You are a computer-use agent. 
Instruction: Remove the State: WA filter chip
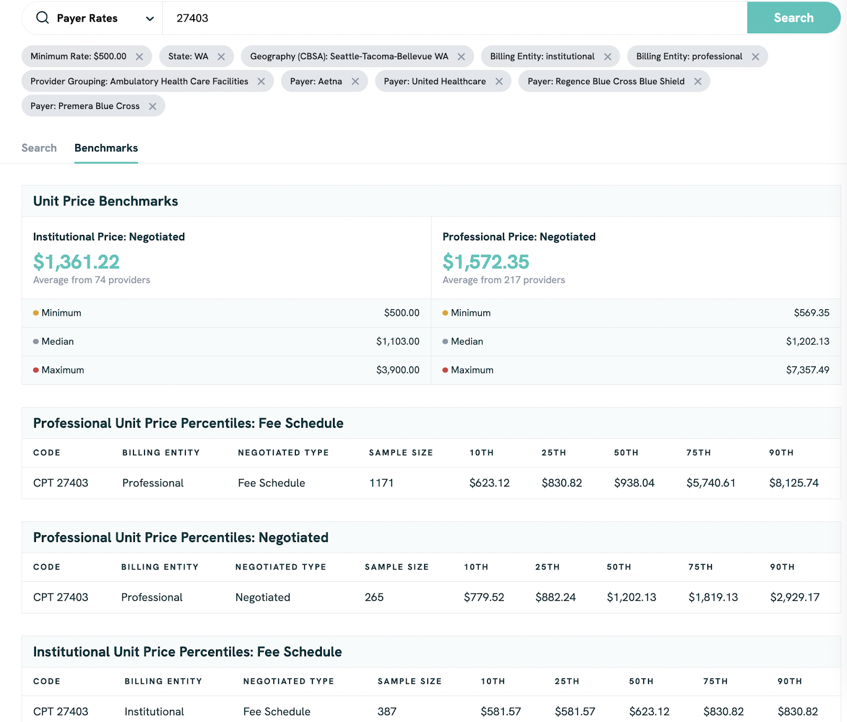pyautogui.click(x=221, y=57)
